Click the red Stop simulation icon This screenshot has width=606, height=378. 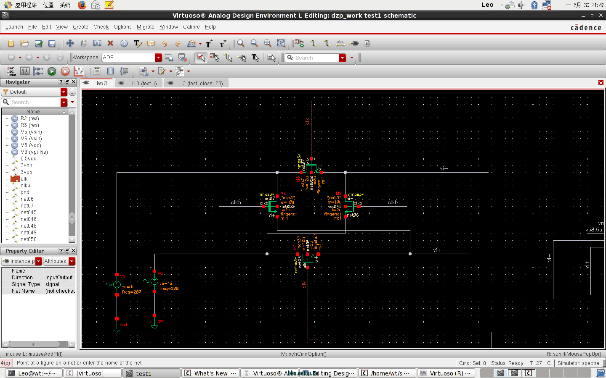(65, 71)
